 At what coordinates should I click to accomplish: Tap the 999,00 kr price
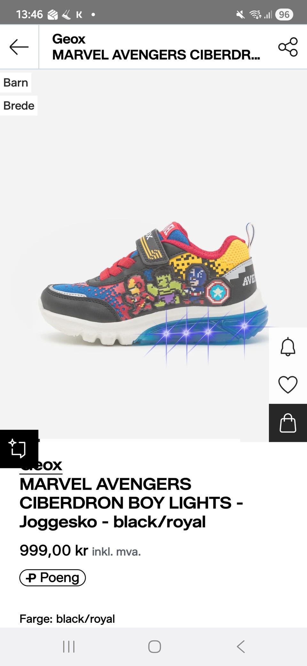[54, 550]
